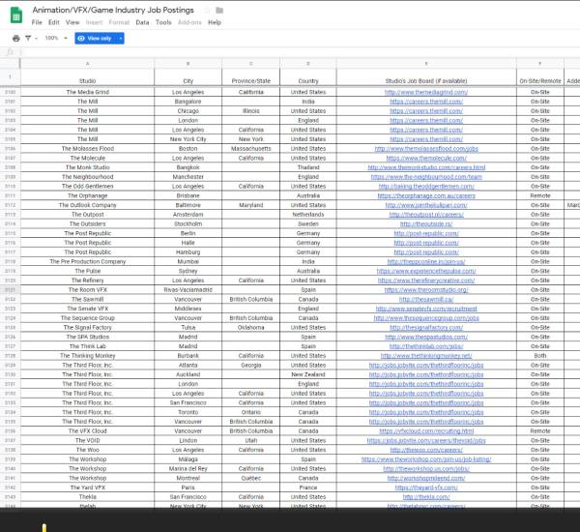Image resolution: width=580 pixels, height=532 pixels.
Task: Open the View menu
Action: pos(72,22)
